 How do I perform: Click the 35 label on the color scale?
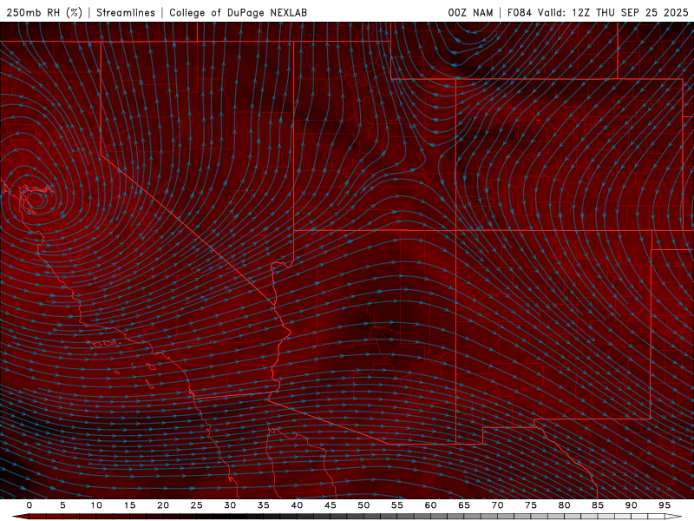[264, 505]
